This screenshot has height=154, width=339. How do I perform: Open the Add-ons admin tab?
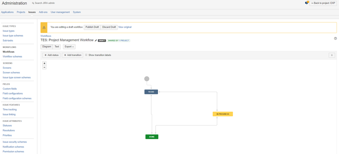43,12
